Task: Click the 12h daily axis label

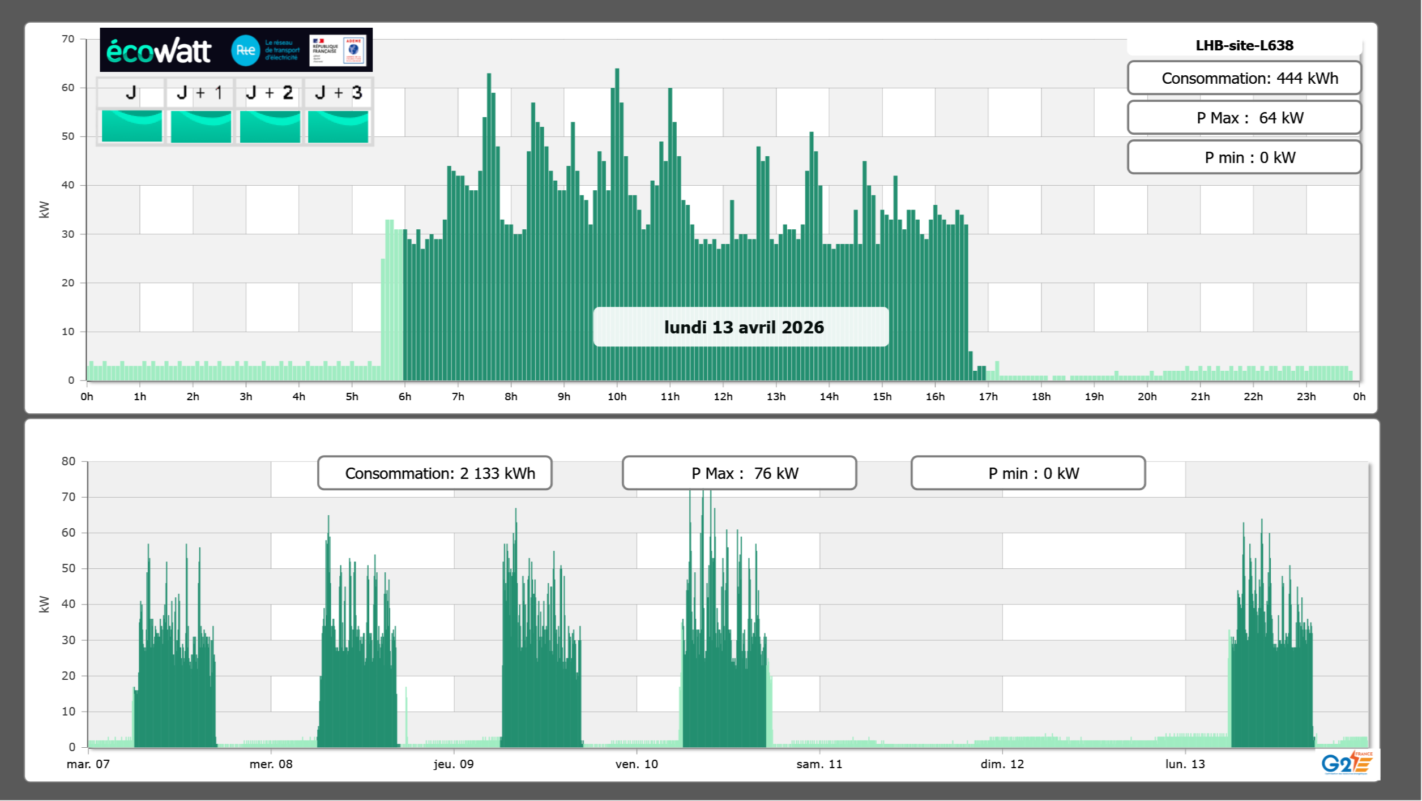Action: [723, 397]
